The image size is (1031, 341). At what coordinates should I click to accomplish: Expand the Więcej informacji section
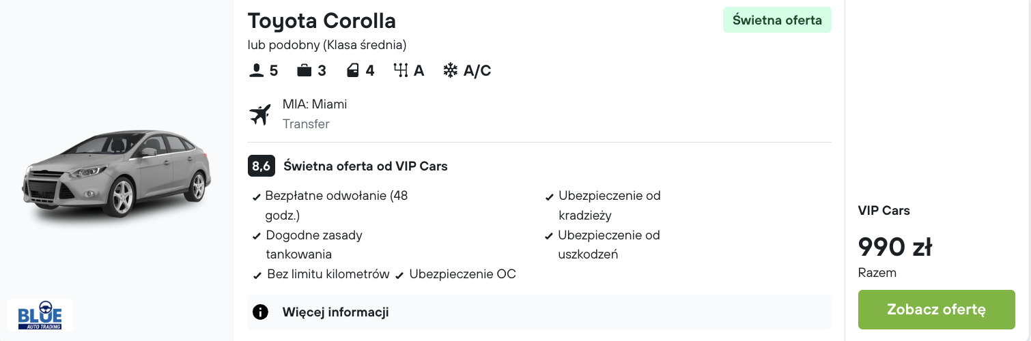tap(335, 312)
